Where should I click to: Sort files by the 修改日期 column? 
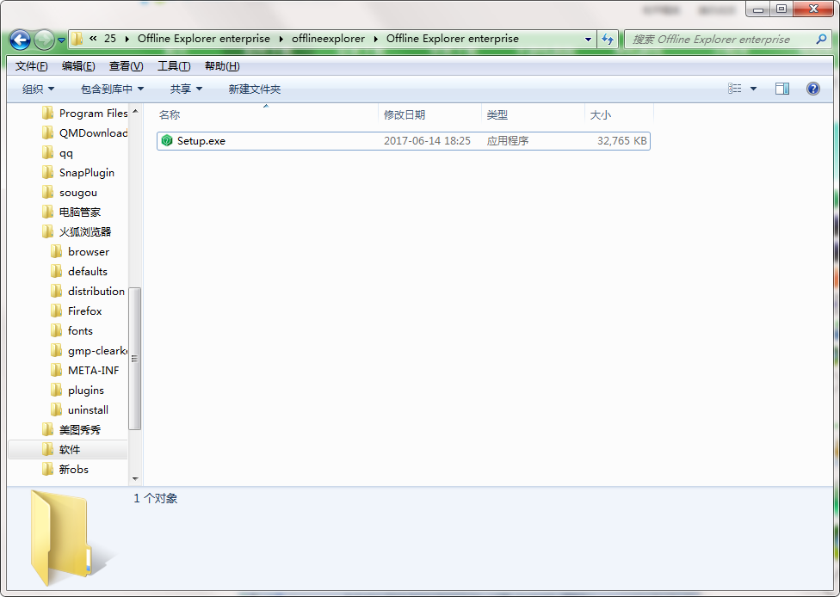coord(429,114)
